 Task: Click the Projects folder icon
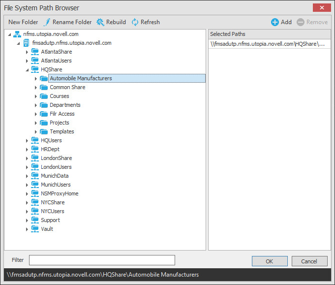44,123
